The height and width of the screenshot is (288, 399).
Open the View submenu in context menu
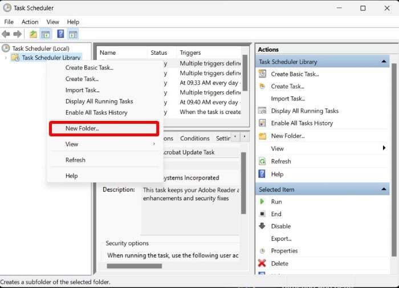(104, 144)
